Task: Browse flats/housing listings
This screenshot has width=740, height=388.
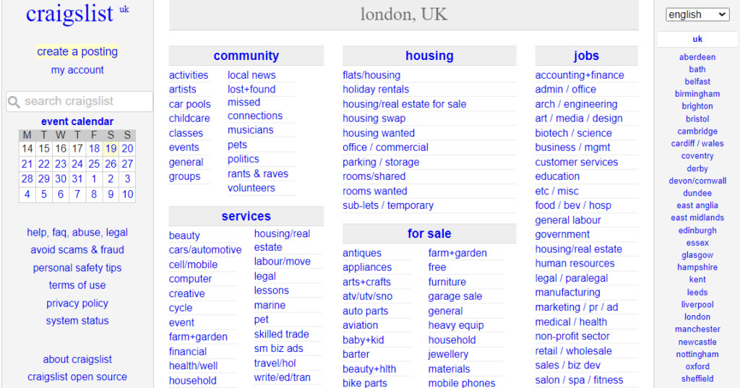Action: [371, 75]
